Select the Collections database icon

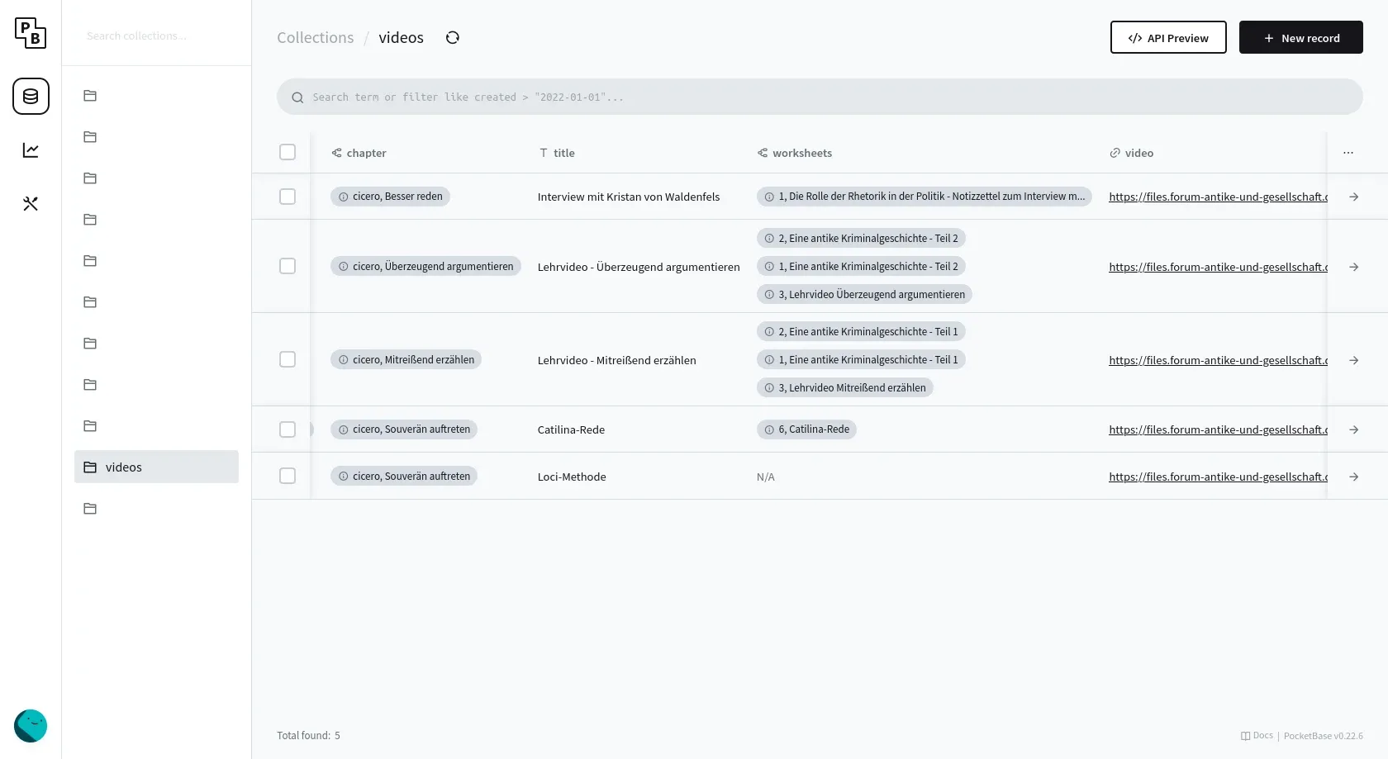31,97
